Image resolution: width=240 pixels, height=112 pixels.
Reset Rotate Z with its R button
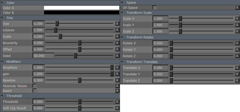[237, 56]
